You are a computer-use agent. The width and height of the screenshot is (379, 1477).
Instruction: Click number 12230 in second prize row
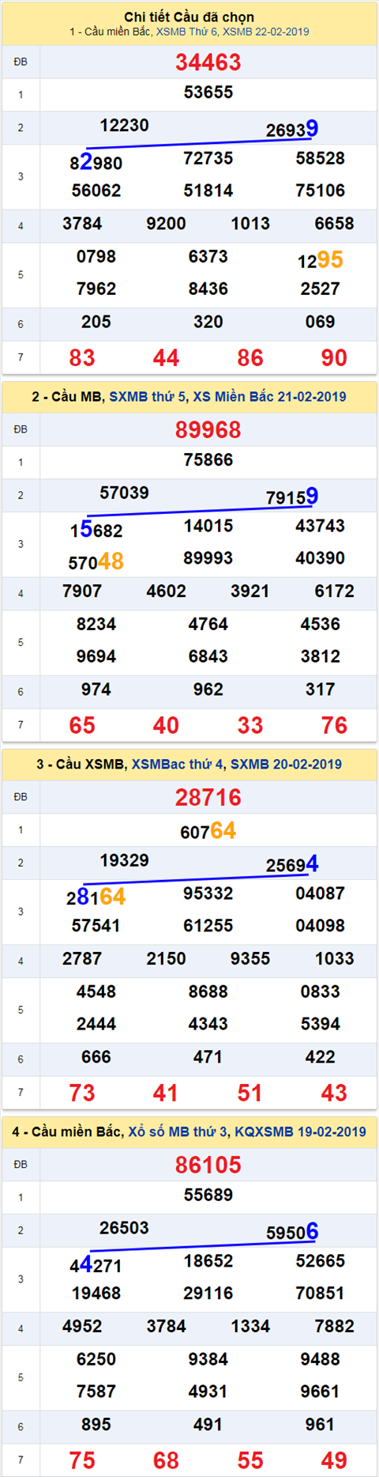pyautogui.click(x=124, y=126)
